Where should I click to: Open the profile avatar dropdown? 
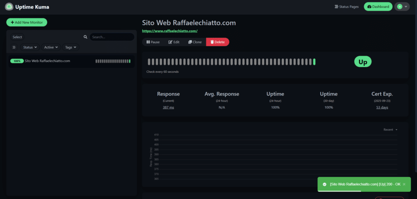point(402,7)
